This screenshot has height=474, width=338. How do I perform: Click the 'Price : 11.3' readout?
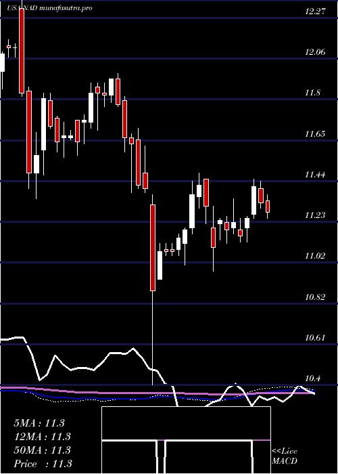tap(43, 464)
